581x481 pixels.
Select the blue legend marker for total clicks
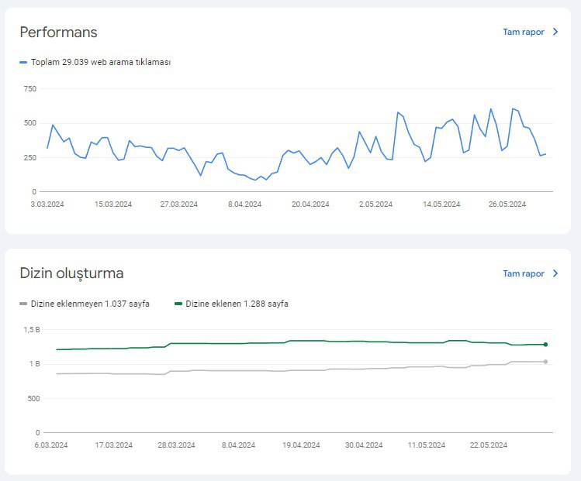pyautogui.click(x=23, y=63)
